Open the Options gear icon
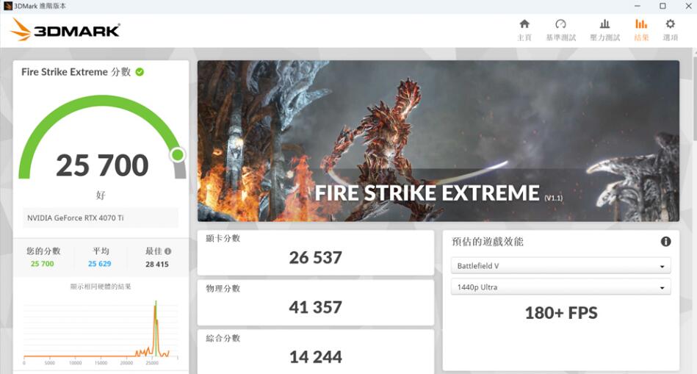Image resolution: width=697 pixels, height=374 pixels. click(671, 24)
